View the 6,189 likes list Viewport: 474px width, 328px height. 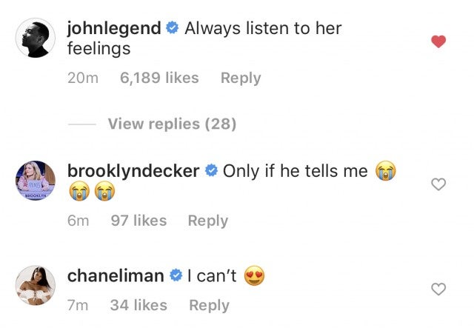tap(158, 78)
